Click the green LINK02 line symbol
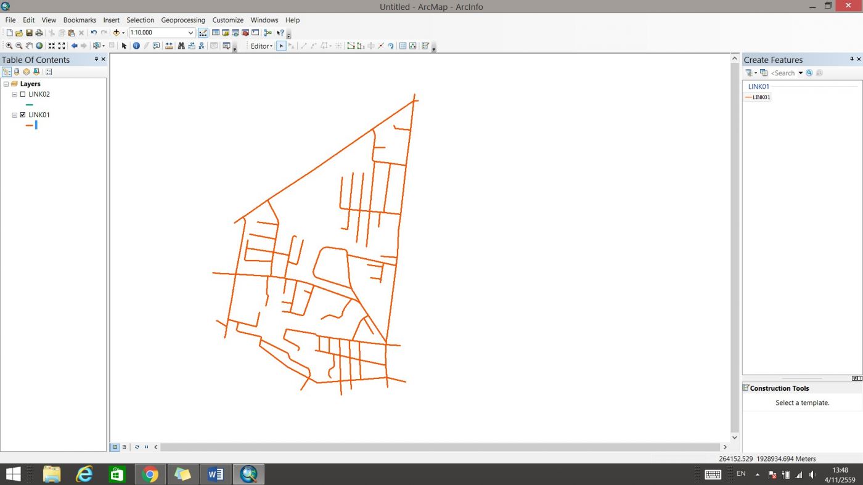The height and width of the screenshot is (485, 863). pos(29,105)
